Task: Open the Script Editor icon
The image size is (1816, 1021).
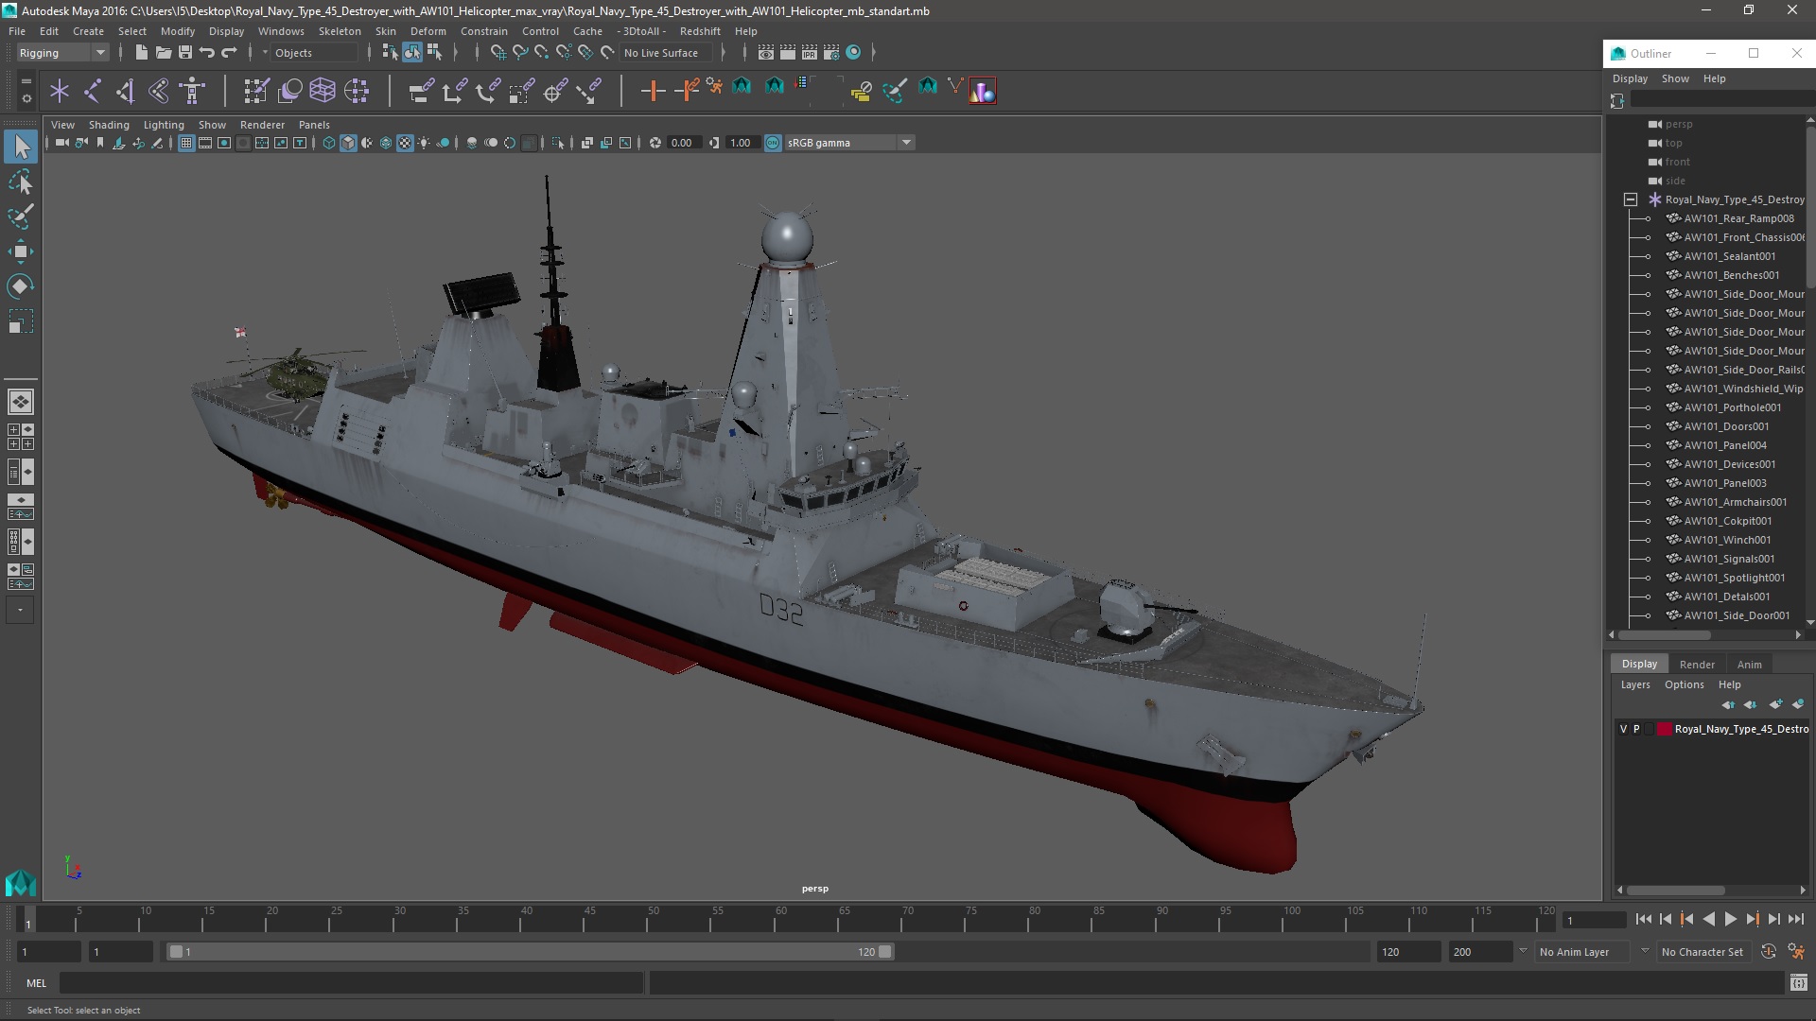Action: pos(1798,983)
